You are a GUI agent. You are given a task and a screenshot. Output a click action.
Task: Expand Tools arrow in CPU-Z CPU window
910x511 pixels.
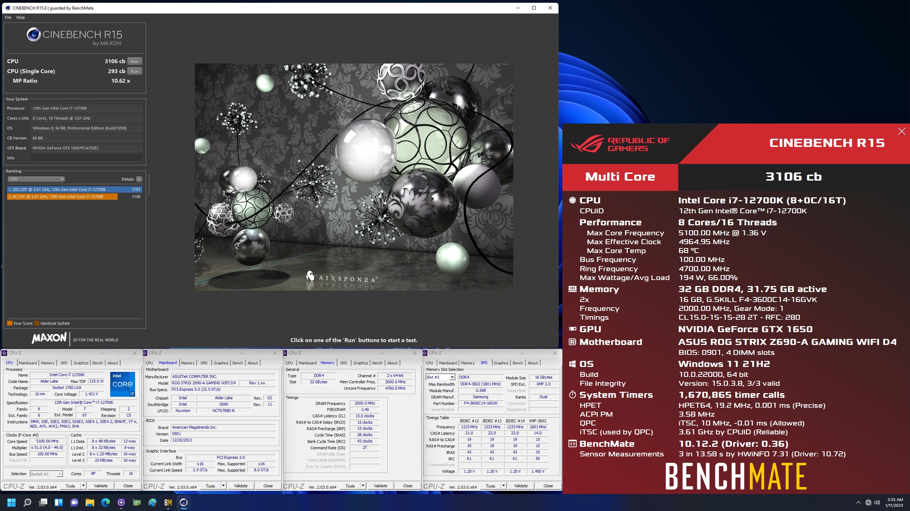point(83,486)
